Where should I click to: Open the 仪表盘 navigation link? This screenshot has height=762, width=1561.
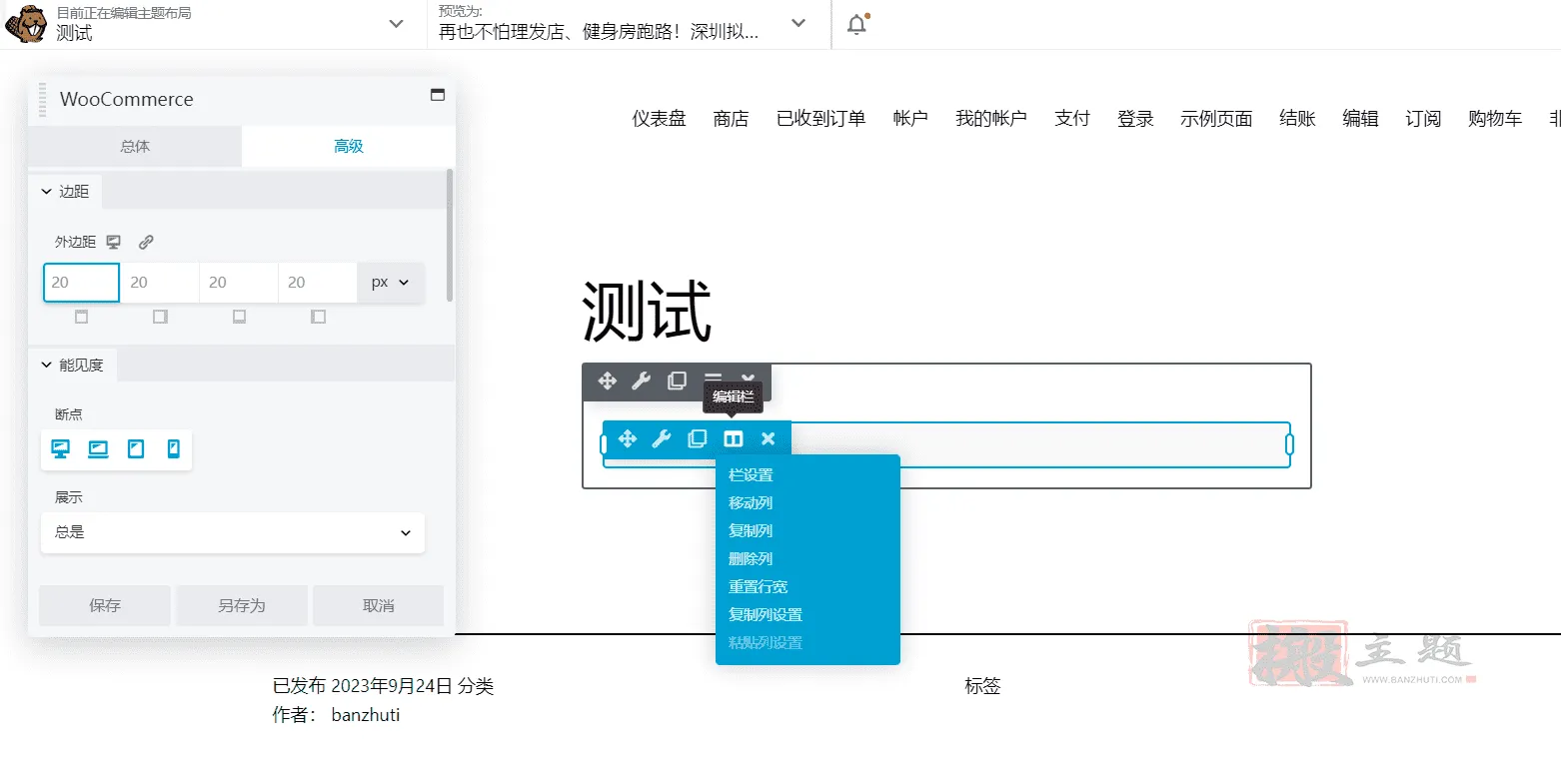(x=659, y=119)
